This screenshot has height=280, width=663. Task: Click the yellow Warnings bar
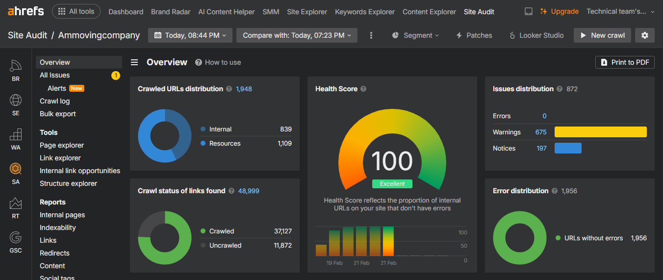click(601, 132)
